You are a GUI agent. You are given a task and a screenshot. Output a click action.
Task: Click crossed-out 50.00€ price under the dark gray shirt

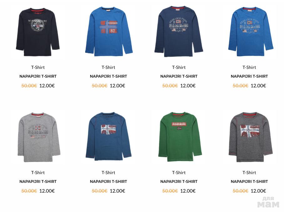[x=240, y=191]
